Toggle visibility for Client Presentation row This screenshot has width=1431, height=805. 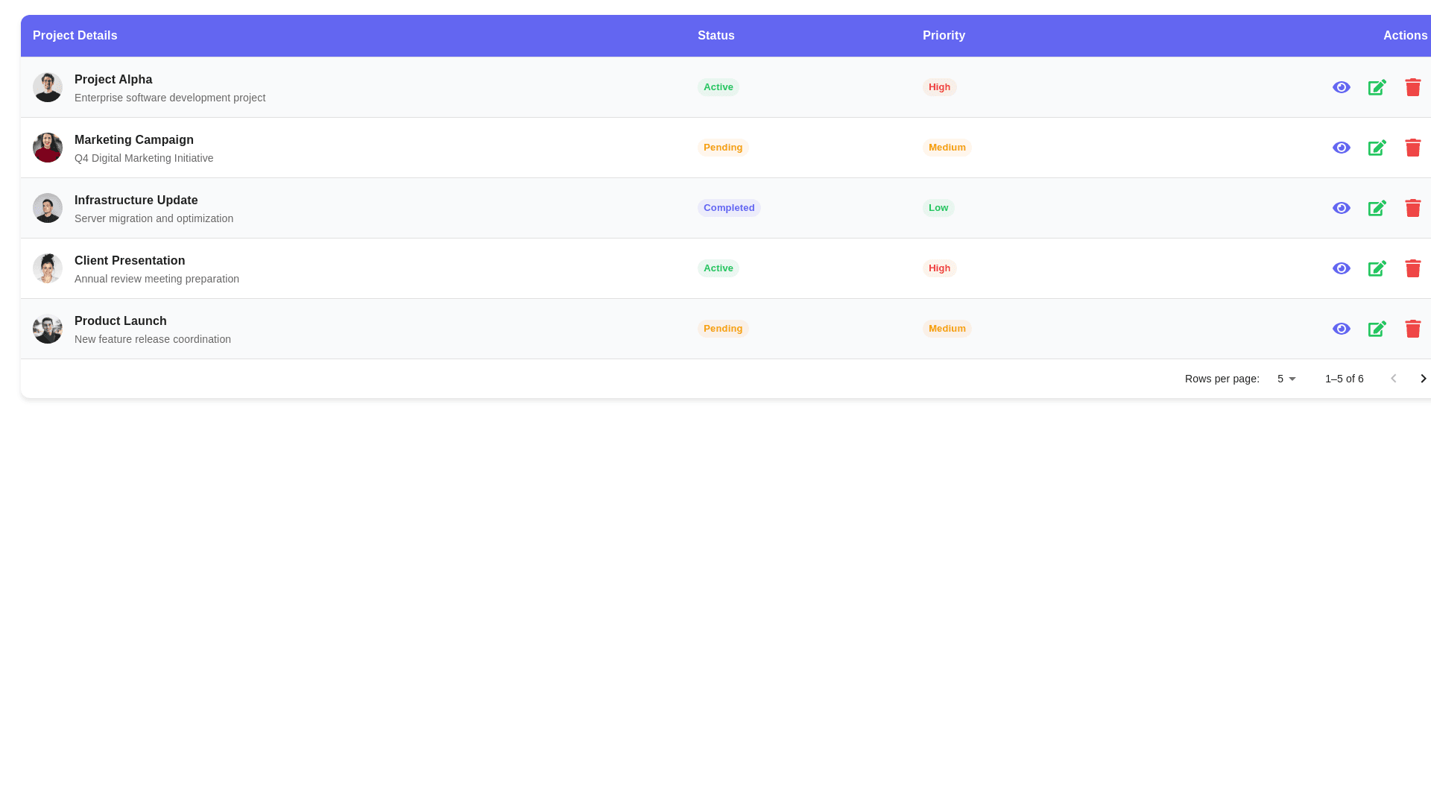pos(1341,268)
